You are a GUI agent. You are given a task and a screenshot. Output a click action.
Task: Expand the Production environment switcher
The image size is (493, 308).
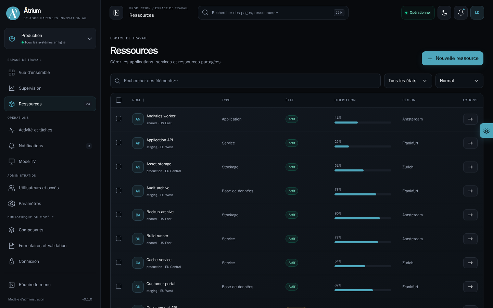coord(50,39)
